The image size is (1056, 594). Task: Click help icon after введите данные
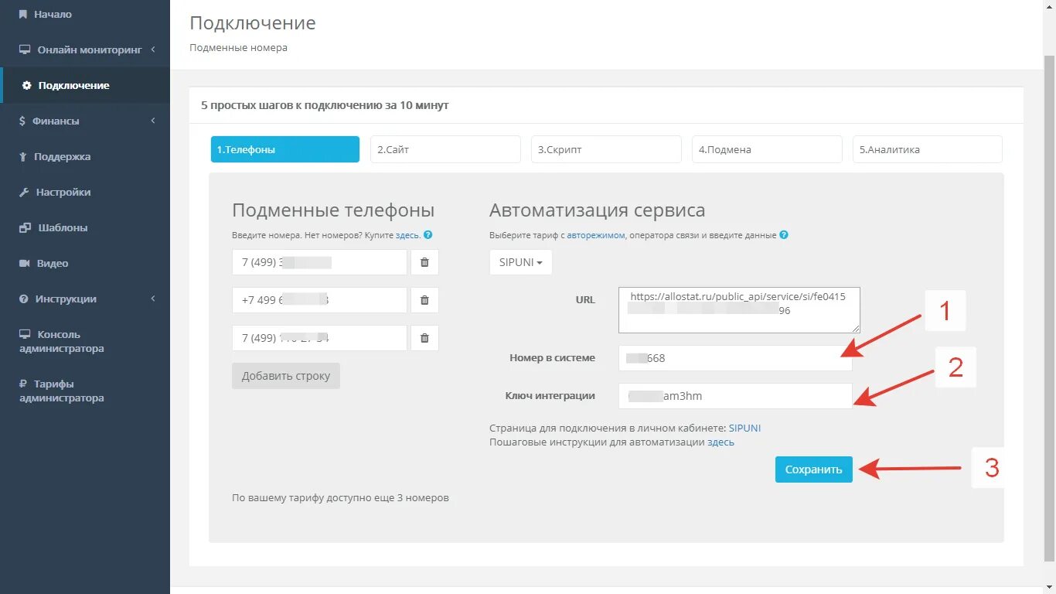[784, 235]
